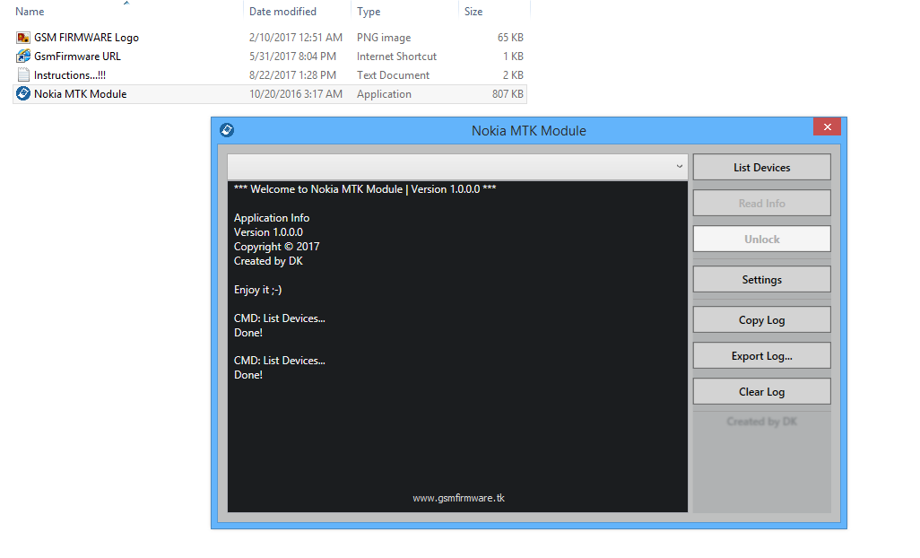Click the Application Info log line
The height and width of the screenshot is (558, 920).
point(272,218)
